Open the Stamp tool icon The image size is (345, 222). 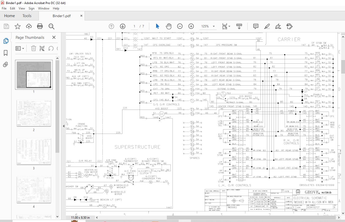[289, 26]
